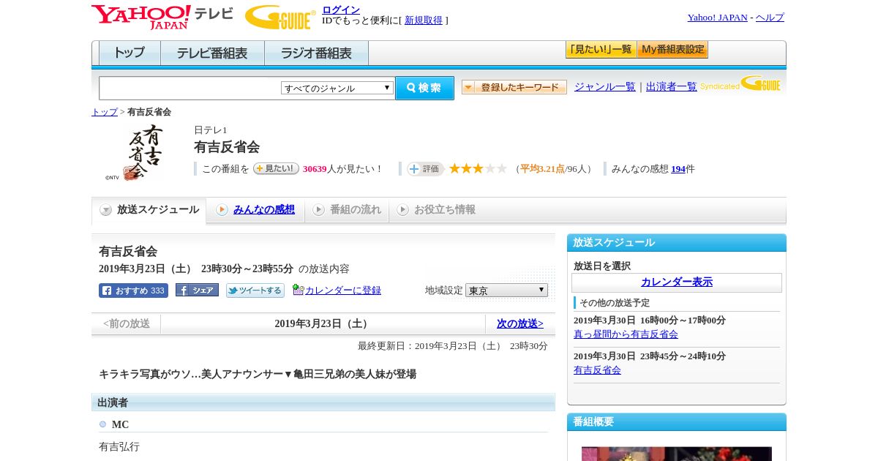Open My番組表設定 button

coord(672,50)
